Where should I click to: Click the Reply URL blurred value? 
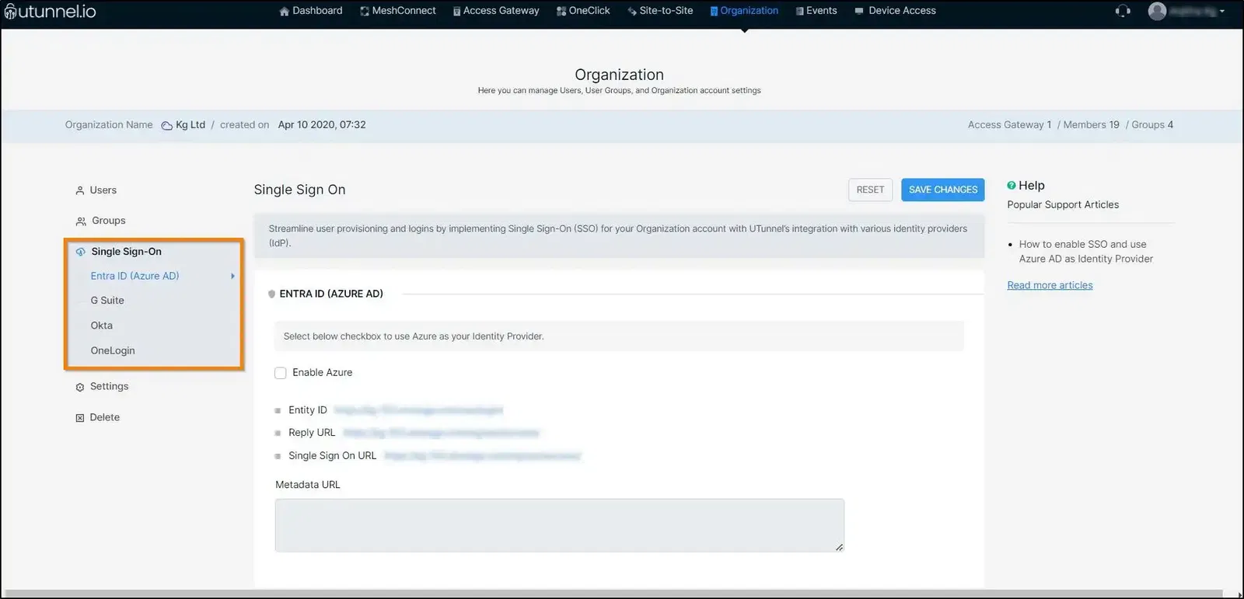click(x=441, y=433)
